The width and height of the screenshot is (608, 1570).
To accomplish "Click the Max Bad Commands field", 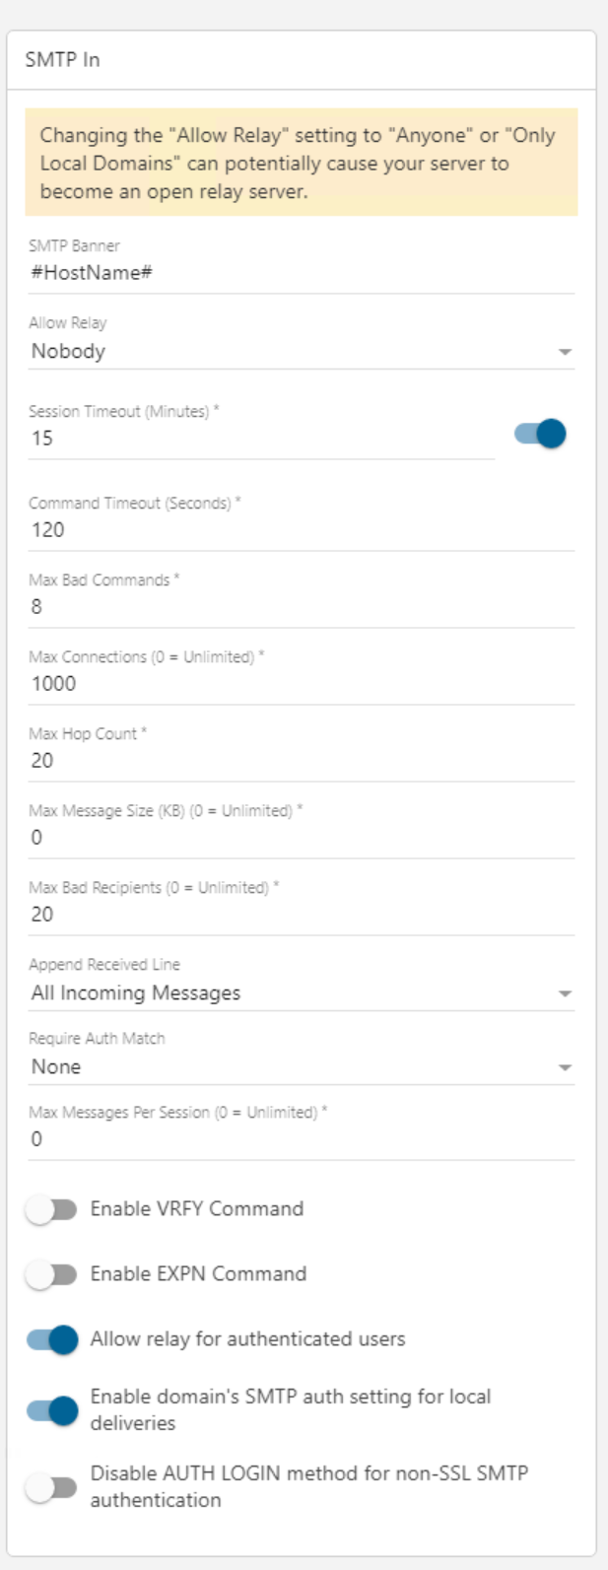I will tap(301, 607).
